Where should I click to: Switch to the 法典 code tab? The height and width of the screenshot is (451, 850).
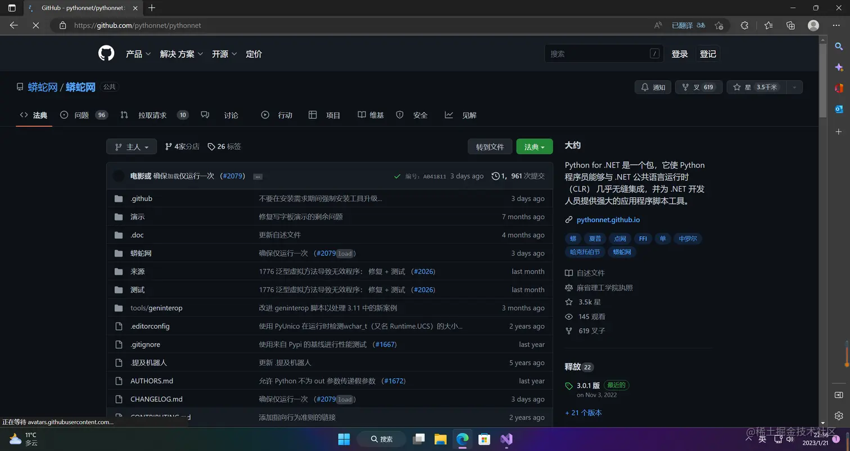click(34, 115)
